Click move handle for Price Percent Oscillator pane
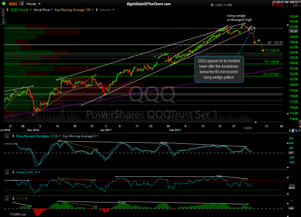Image resolution: width=301 pixels, height=217 pixels. (13, 136)
